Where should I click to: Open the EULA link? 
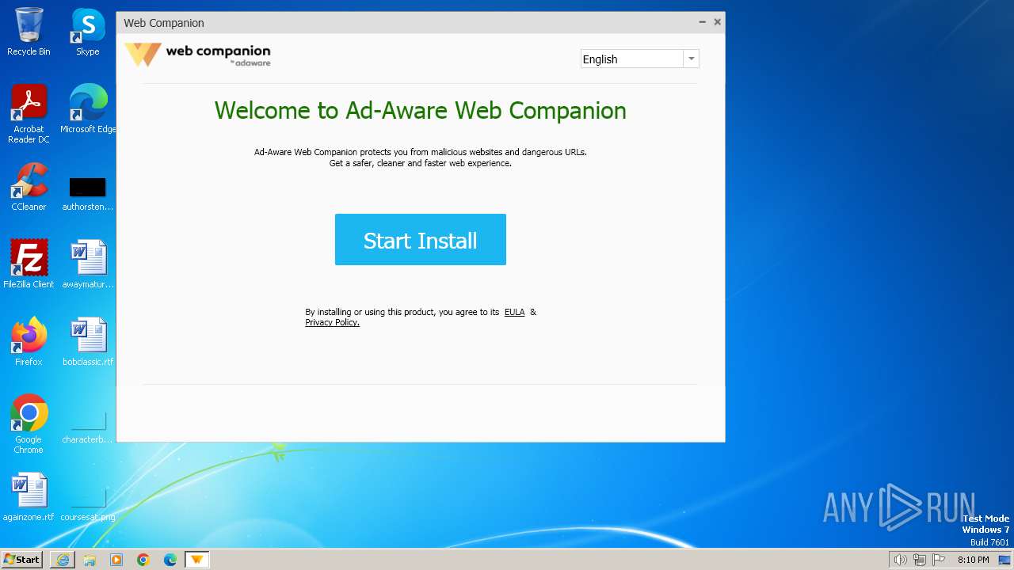514,312
